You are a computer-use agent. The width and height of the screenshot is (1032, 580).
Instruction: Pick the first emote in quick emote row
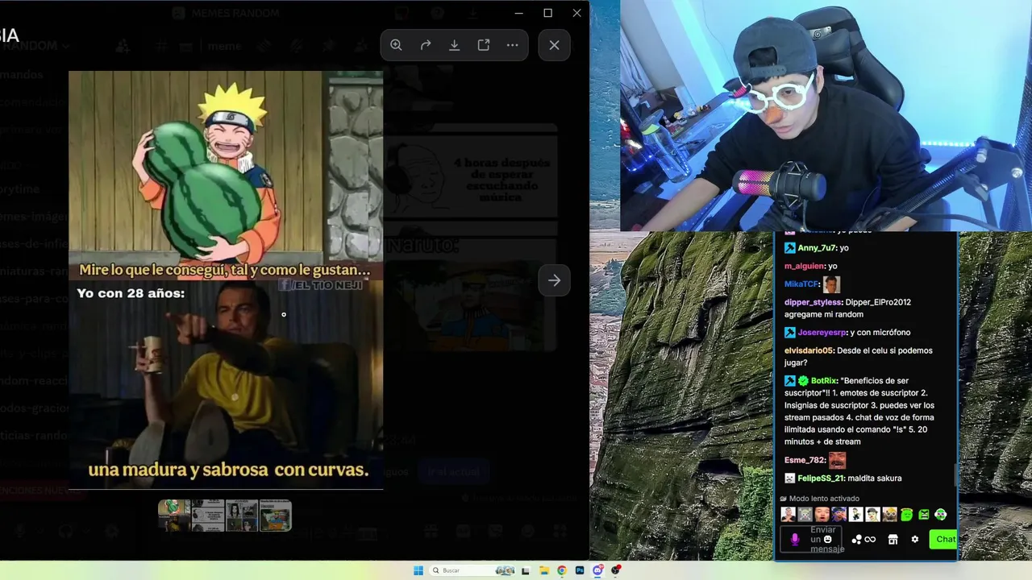(x=789, y=514)
